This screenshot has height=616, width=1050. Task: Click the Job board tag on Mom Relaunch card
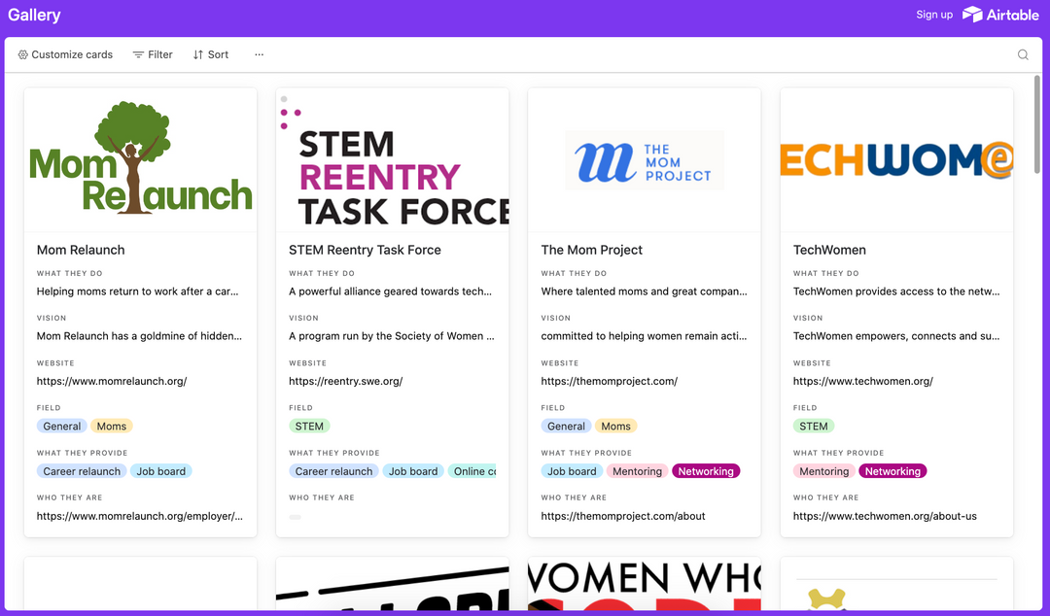pos(160,470)
